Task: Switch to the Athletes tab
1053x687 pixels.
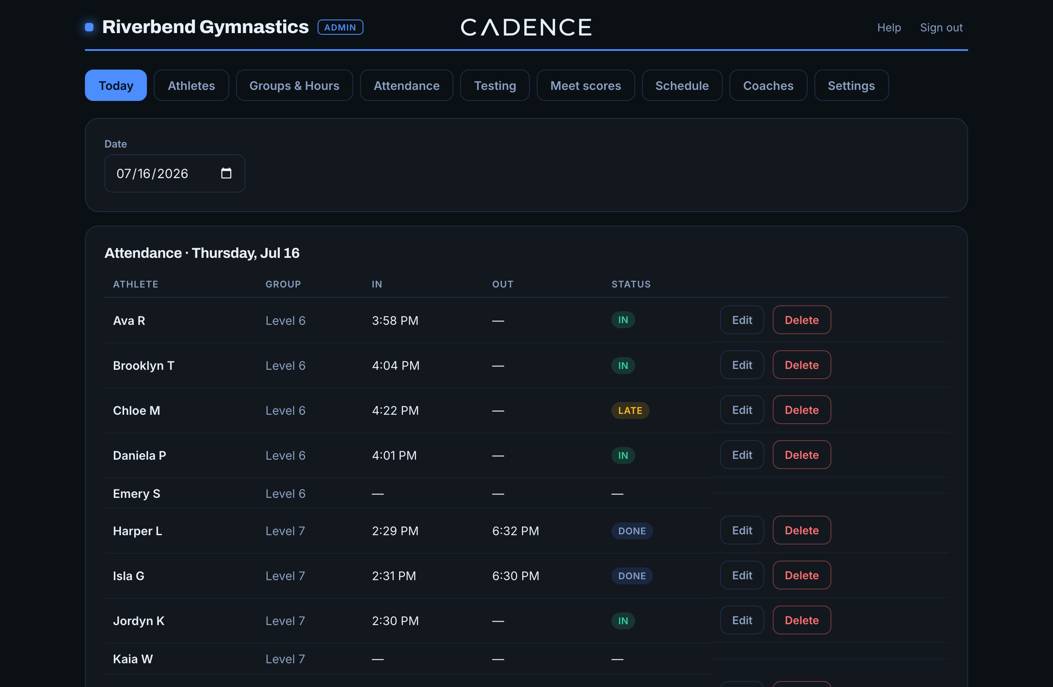Action: click(191, 85)
